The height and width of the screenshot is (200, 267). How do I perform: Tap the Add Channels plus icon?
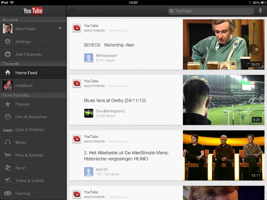coord(7,54)
